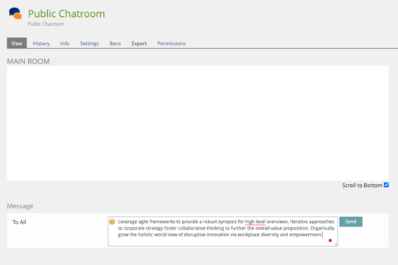The height and width of the screenshot is (265, 398).
Task: Open the emoji picker in message box
Action: (x=112, y=222)
